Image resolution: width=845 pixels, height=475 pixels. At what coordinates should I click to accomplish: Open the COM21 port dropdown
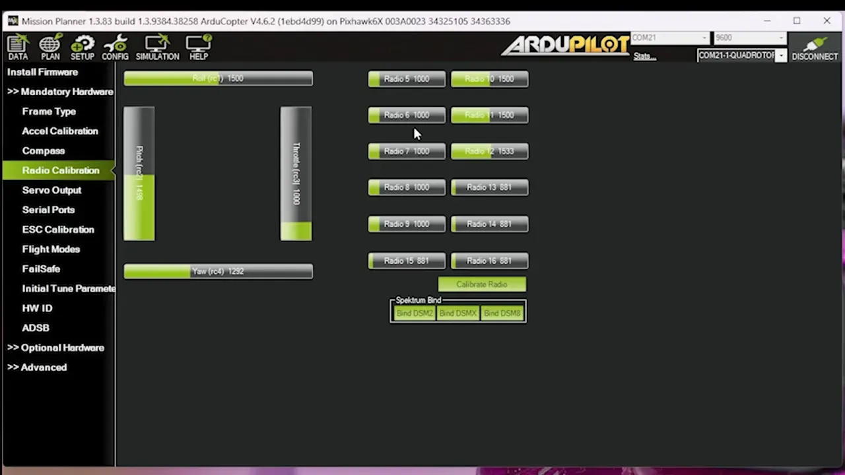click(670, 38)
